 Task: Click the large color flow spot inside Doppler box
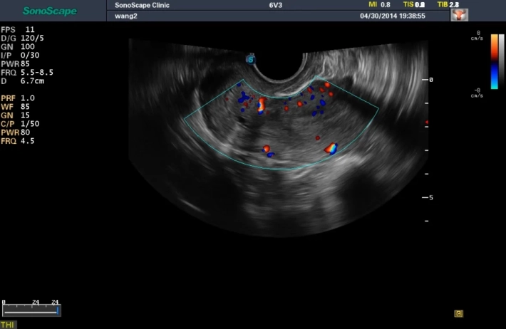point(331,148)
